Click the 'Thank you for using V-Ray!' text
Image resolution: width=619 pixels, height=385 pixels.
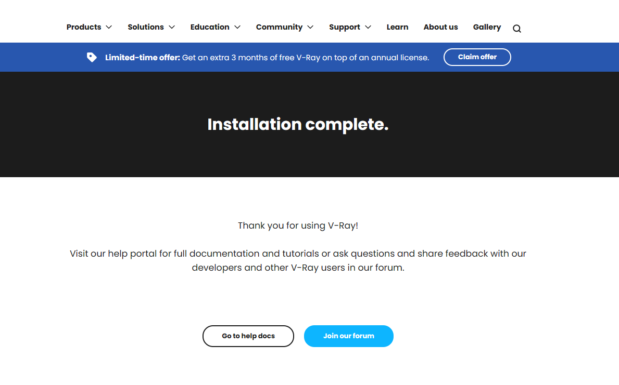[298, 226]
